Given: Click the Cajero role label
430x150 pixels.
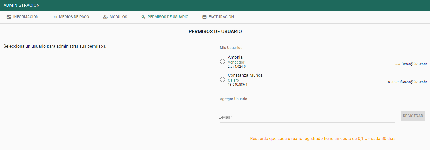Looking at the screenshot, I should coord(233,80).
